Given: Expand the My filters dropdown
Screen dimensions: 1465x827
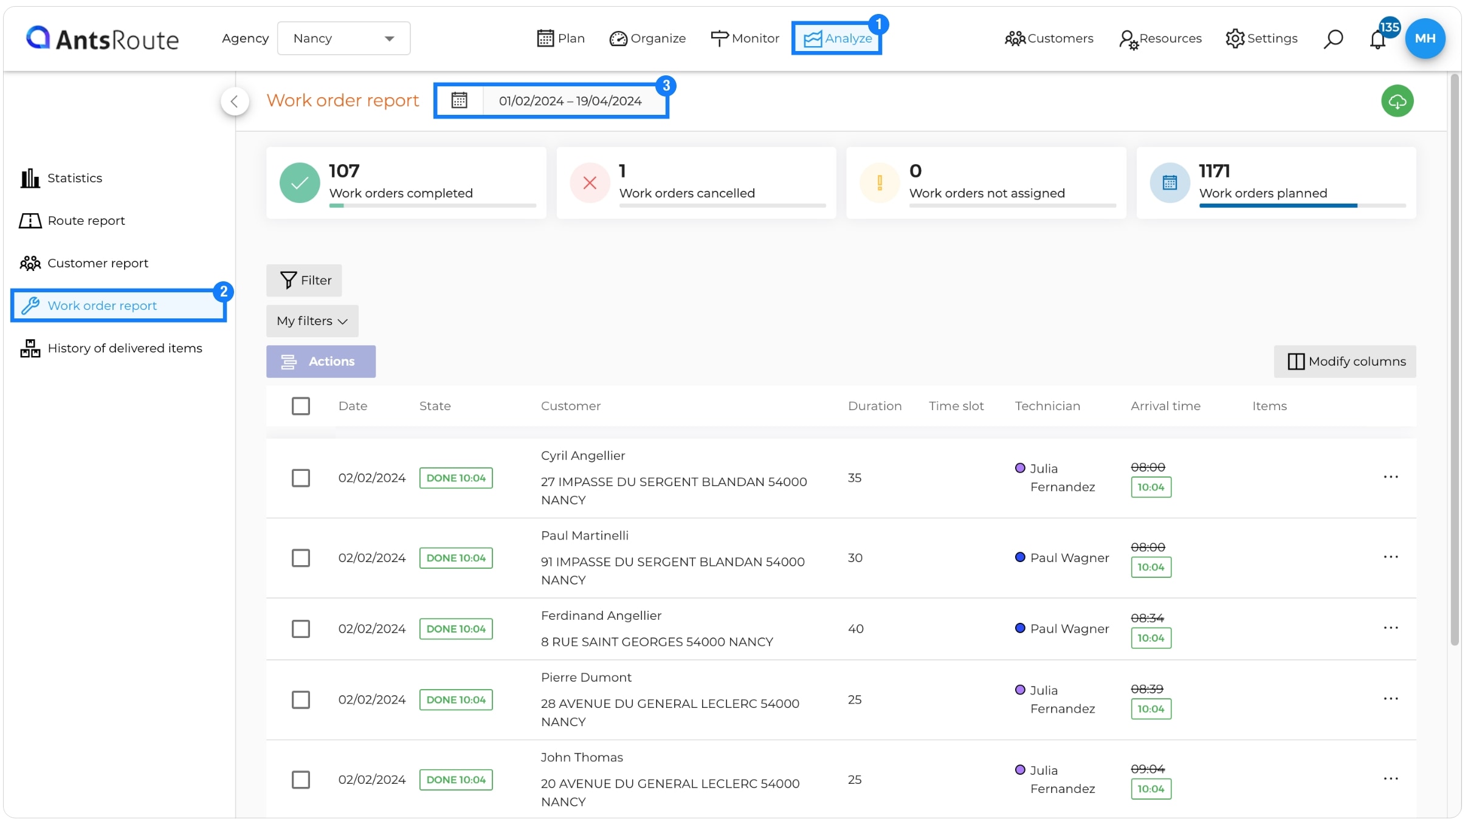Looking at the screenshot, I should click(x=312, y=321).
